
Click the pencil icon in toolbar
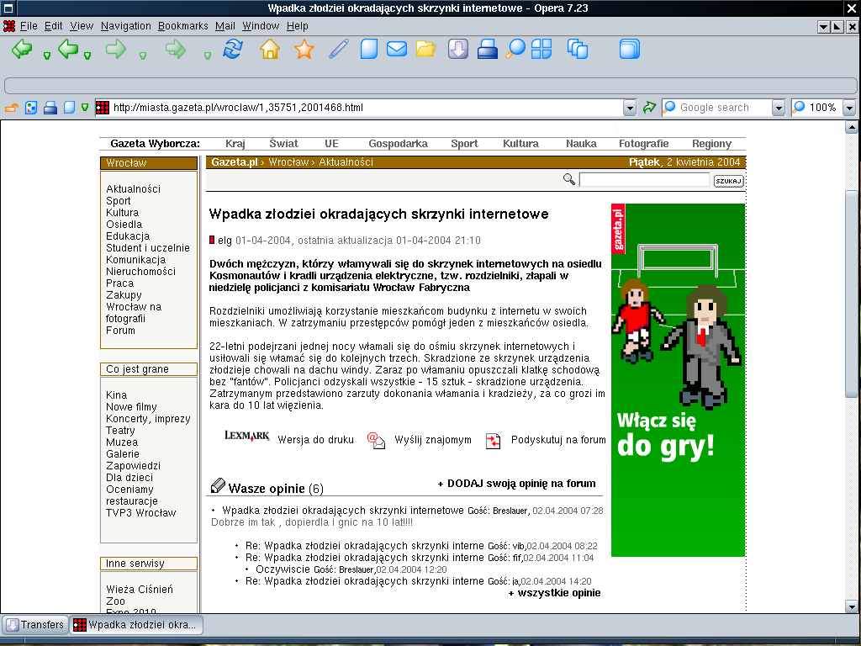click(339, 50)
